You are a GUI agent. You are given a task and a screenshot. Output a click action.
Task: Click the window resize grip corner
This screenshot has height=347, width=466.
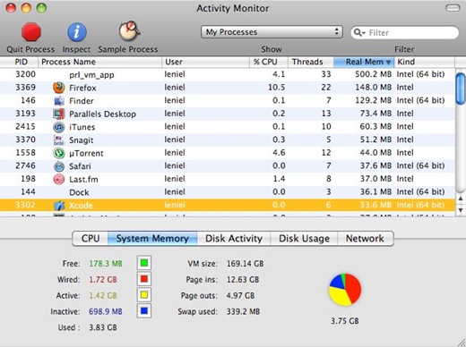(461, 343)
